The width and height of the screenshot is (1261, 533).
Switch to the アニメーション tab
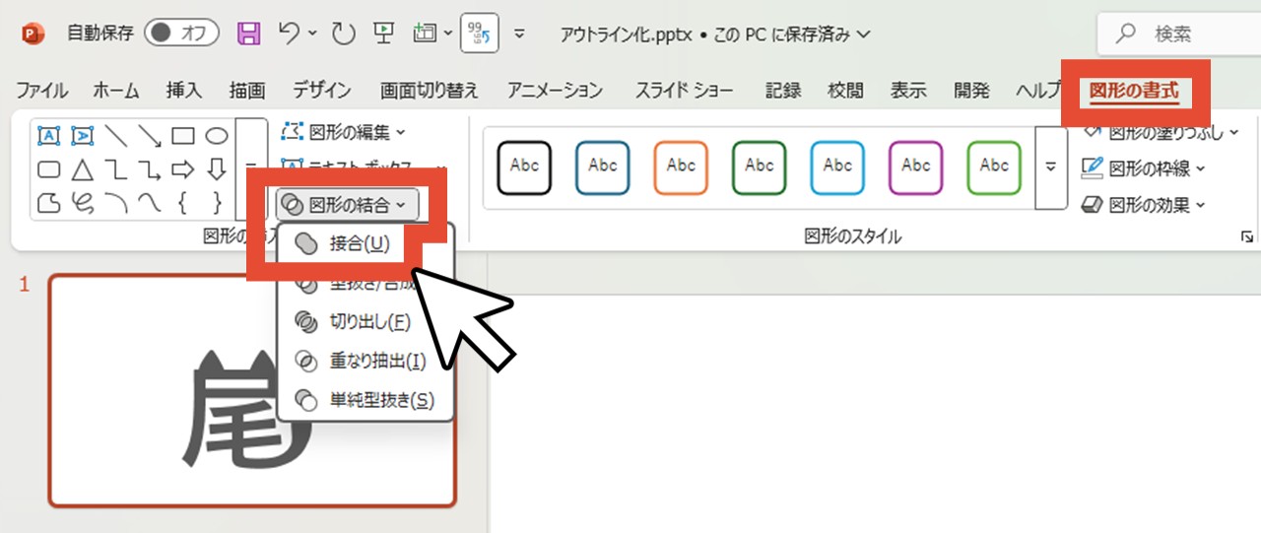point(555,91)
